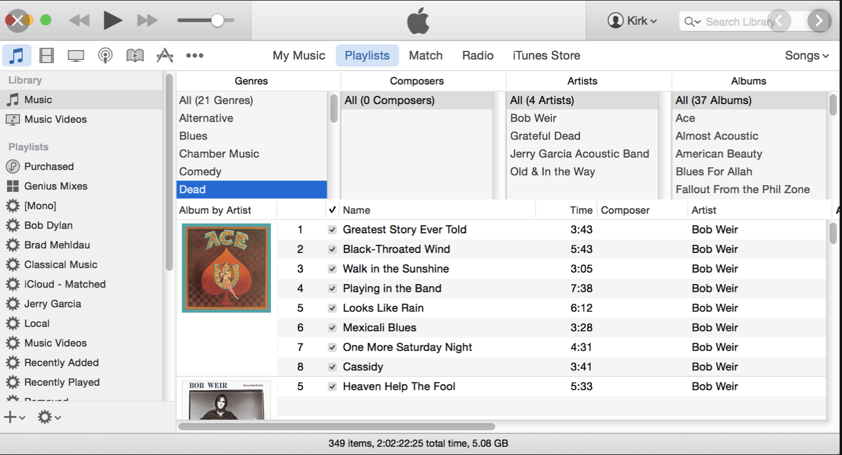Screen dimensions: 842x455
Task: Open the gear actions menu
Action: click(x=49, y=417)
